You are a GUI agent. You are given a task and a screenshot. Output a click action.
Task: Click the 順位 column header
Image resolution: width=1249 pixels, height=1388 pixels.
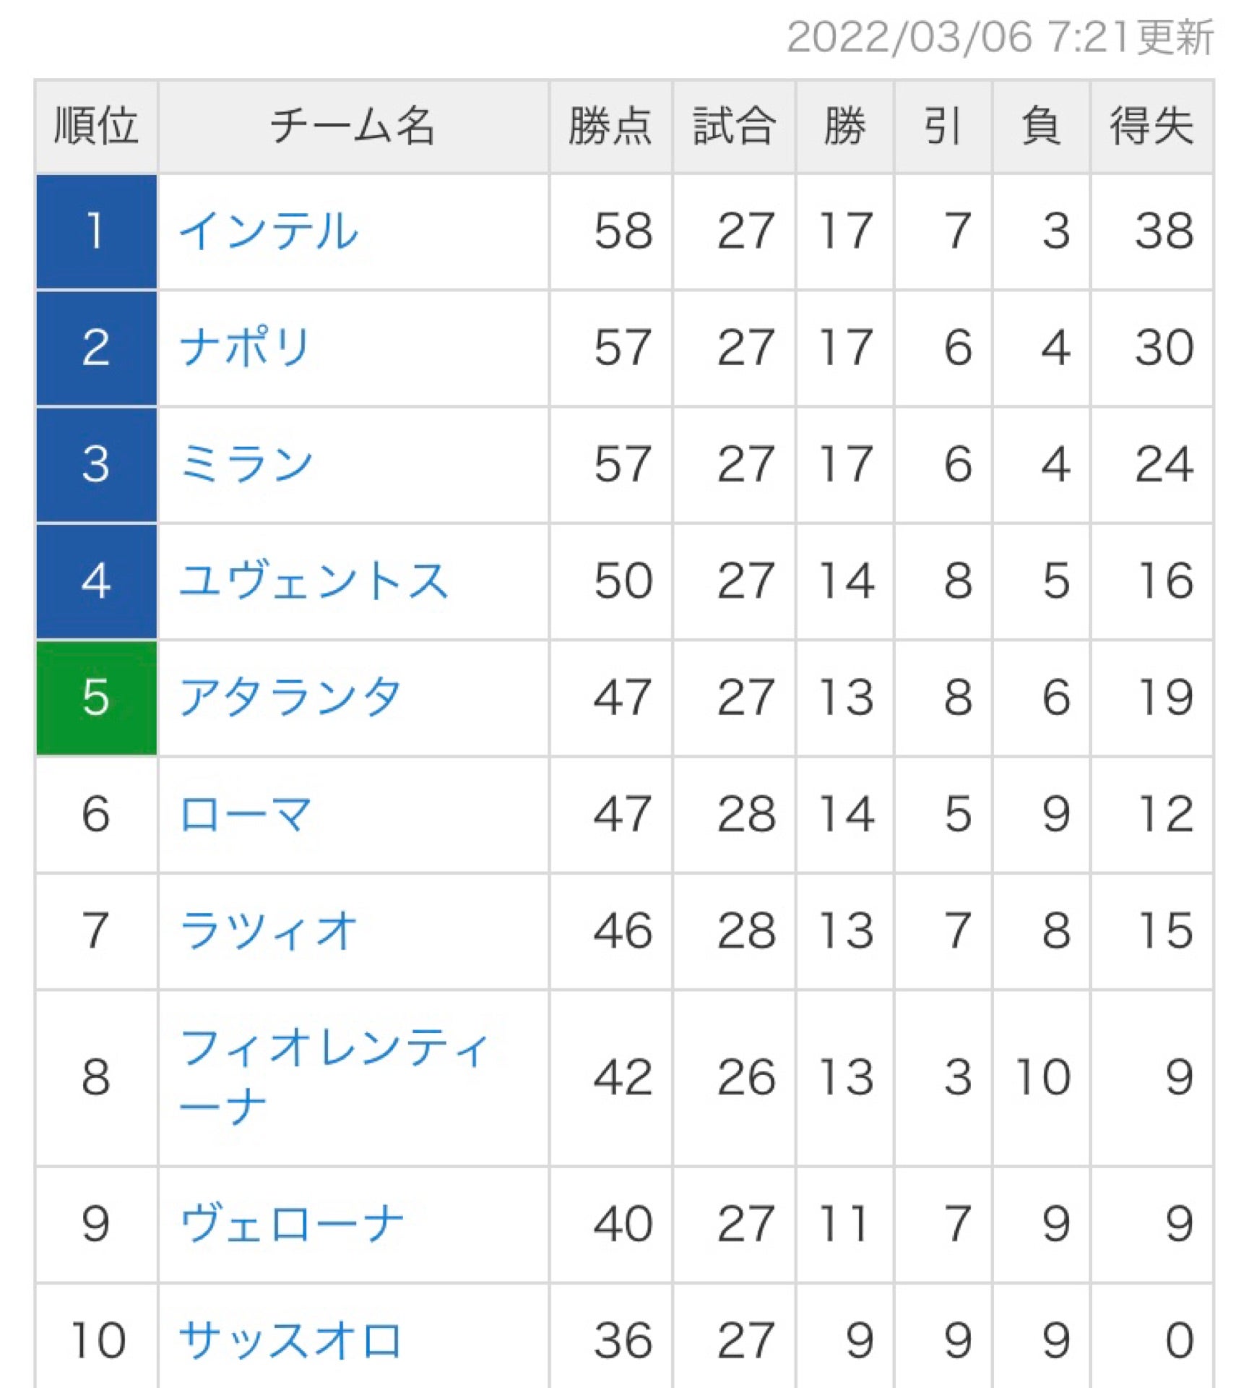click(96, 127)
